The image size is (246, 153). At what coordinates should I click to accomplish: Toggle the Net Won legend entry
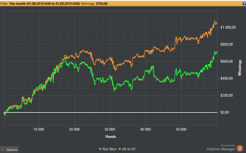(108, 149)
